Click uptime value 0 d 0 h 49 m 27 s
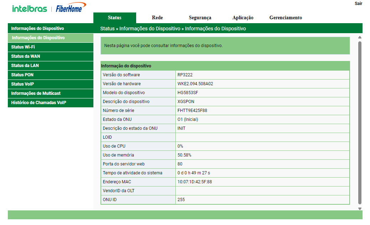The width and height of the screenshot is (370, 225). click(194, 173)
